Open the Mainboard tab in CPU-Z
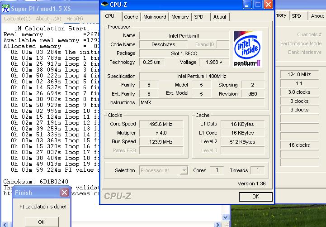This screenshot has height=227, width=326. coord(155,17)
